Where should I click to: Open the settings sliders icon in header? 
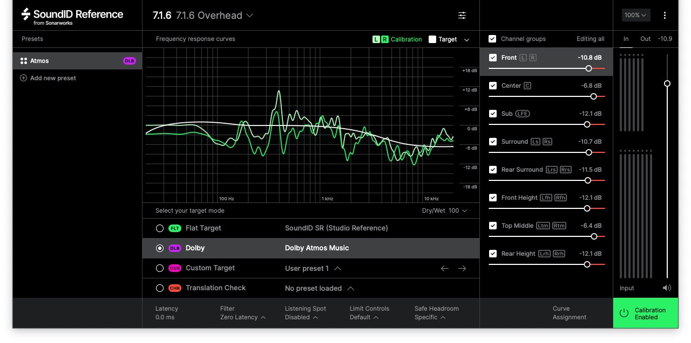(x=462, y=16)
